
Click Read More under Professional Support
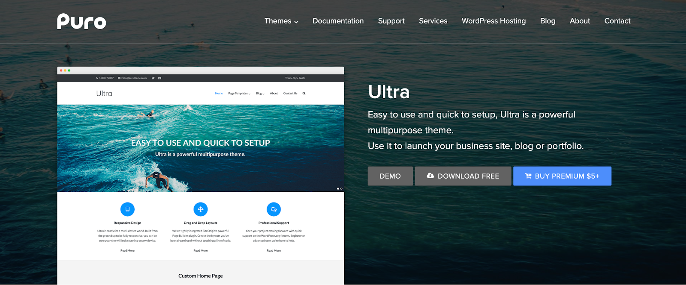[274, 251]
